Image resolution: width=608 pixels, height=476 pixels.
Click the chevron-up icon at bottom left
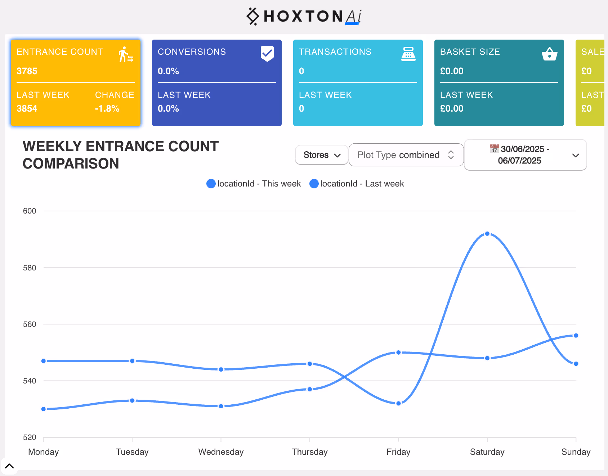click(x=9, y=466)
